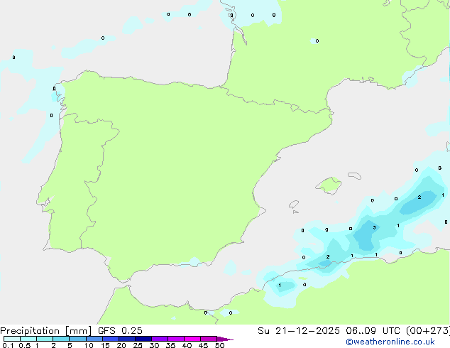Select the '3' precipitation value on the map
Image resolution: width=450 pixels, height=348 pixels.
tap(374, 227)
